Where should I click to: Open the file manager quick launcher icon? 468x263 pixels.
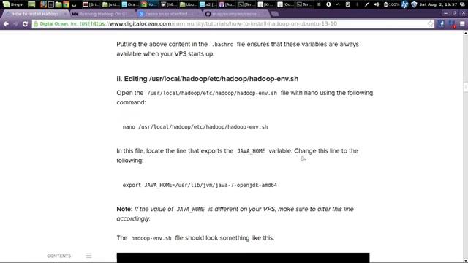click(58, 4)
